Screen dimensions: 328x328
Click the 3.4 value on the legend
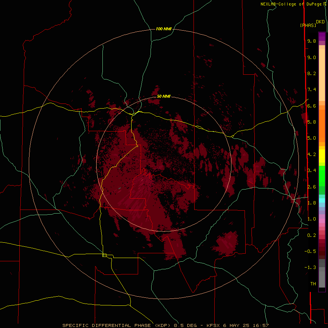[x=312, y=170]
